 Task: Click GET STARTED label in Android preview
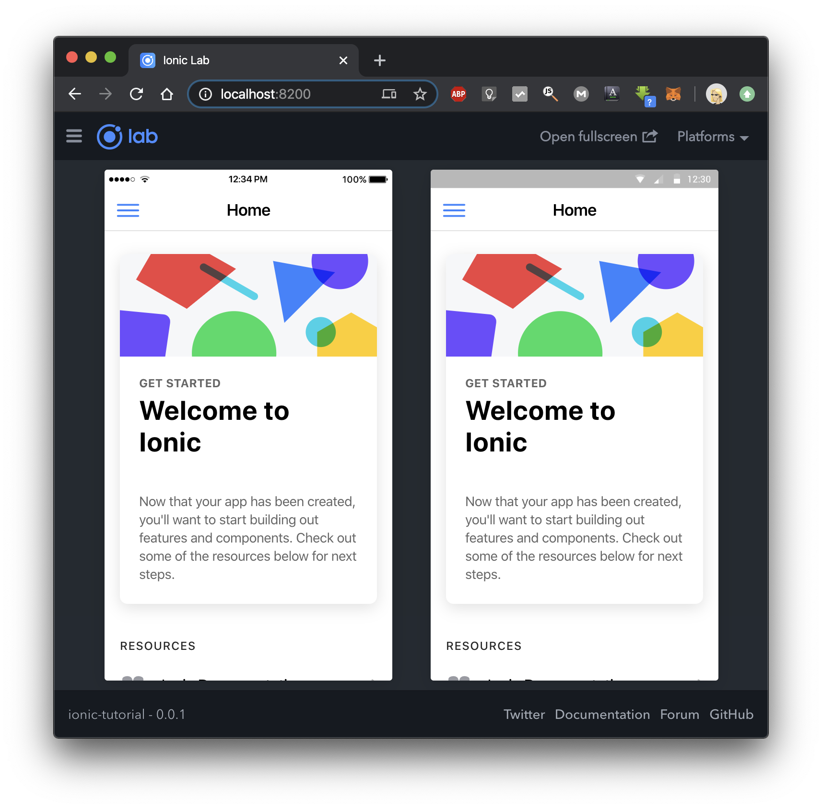[506, 383]
